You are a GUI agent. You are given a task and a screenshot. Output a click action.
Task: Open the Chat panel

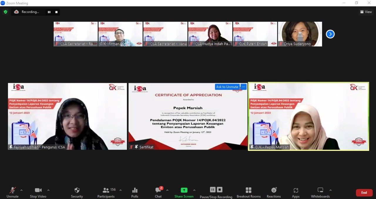158,192
